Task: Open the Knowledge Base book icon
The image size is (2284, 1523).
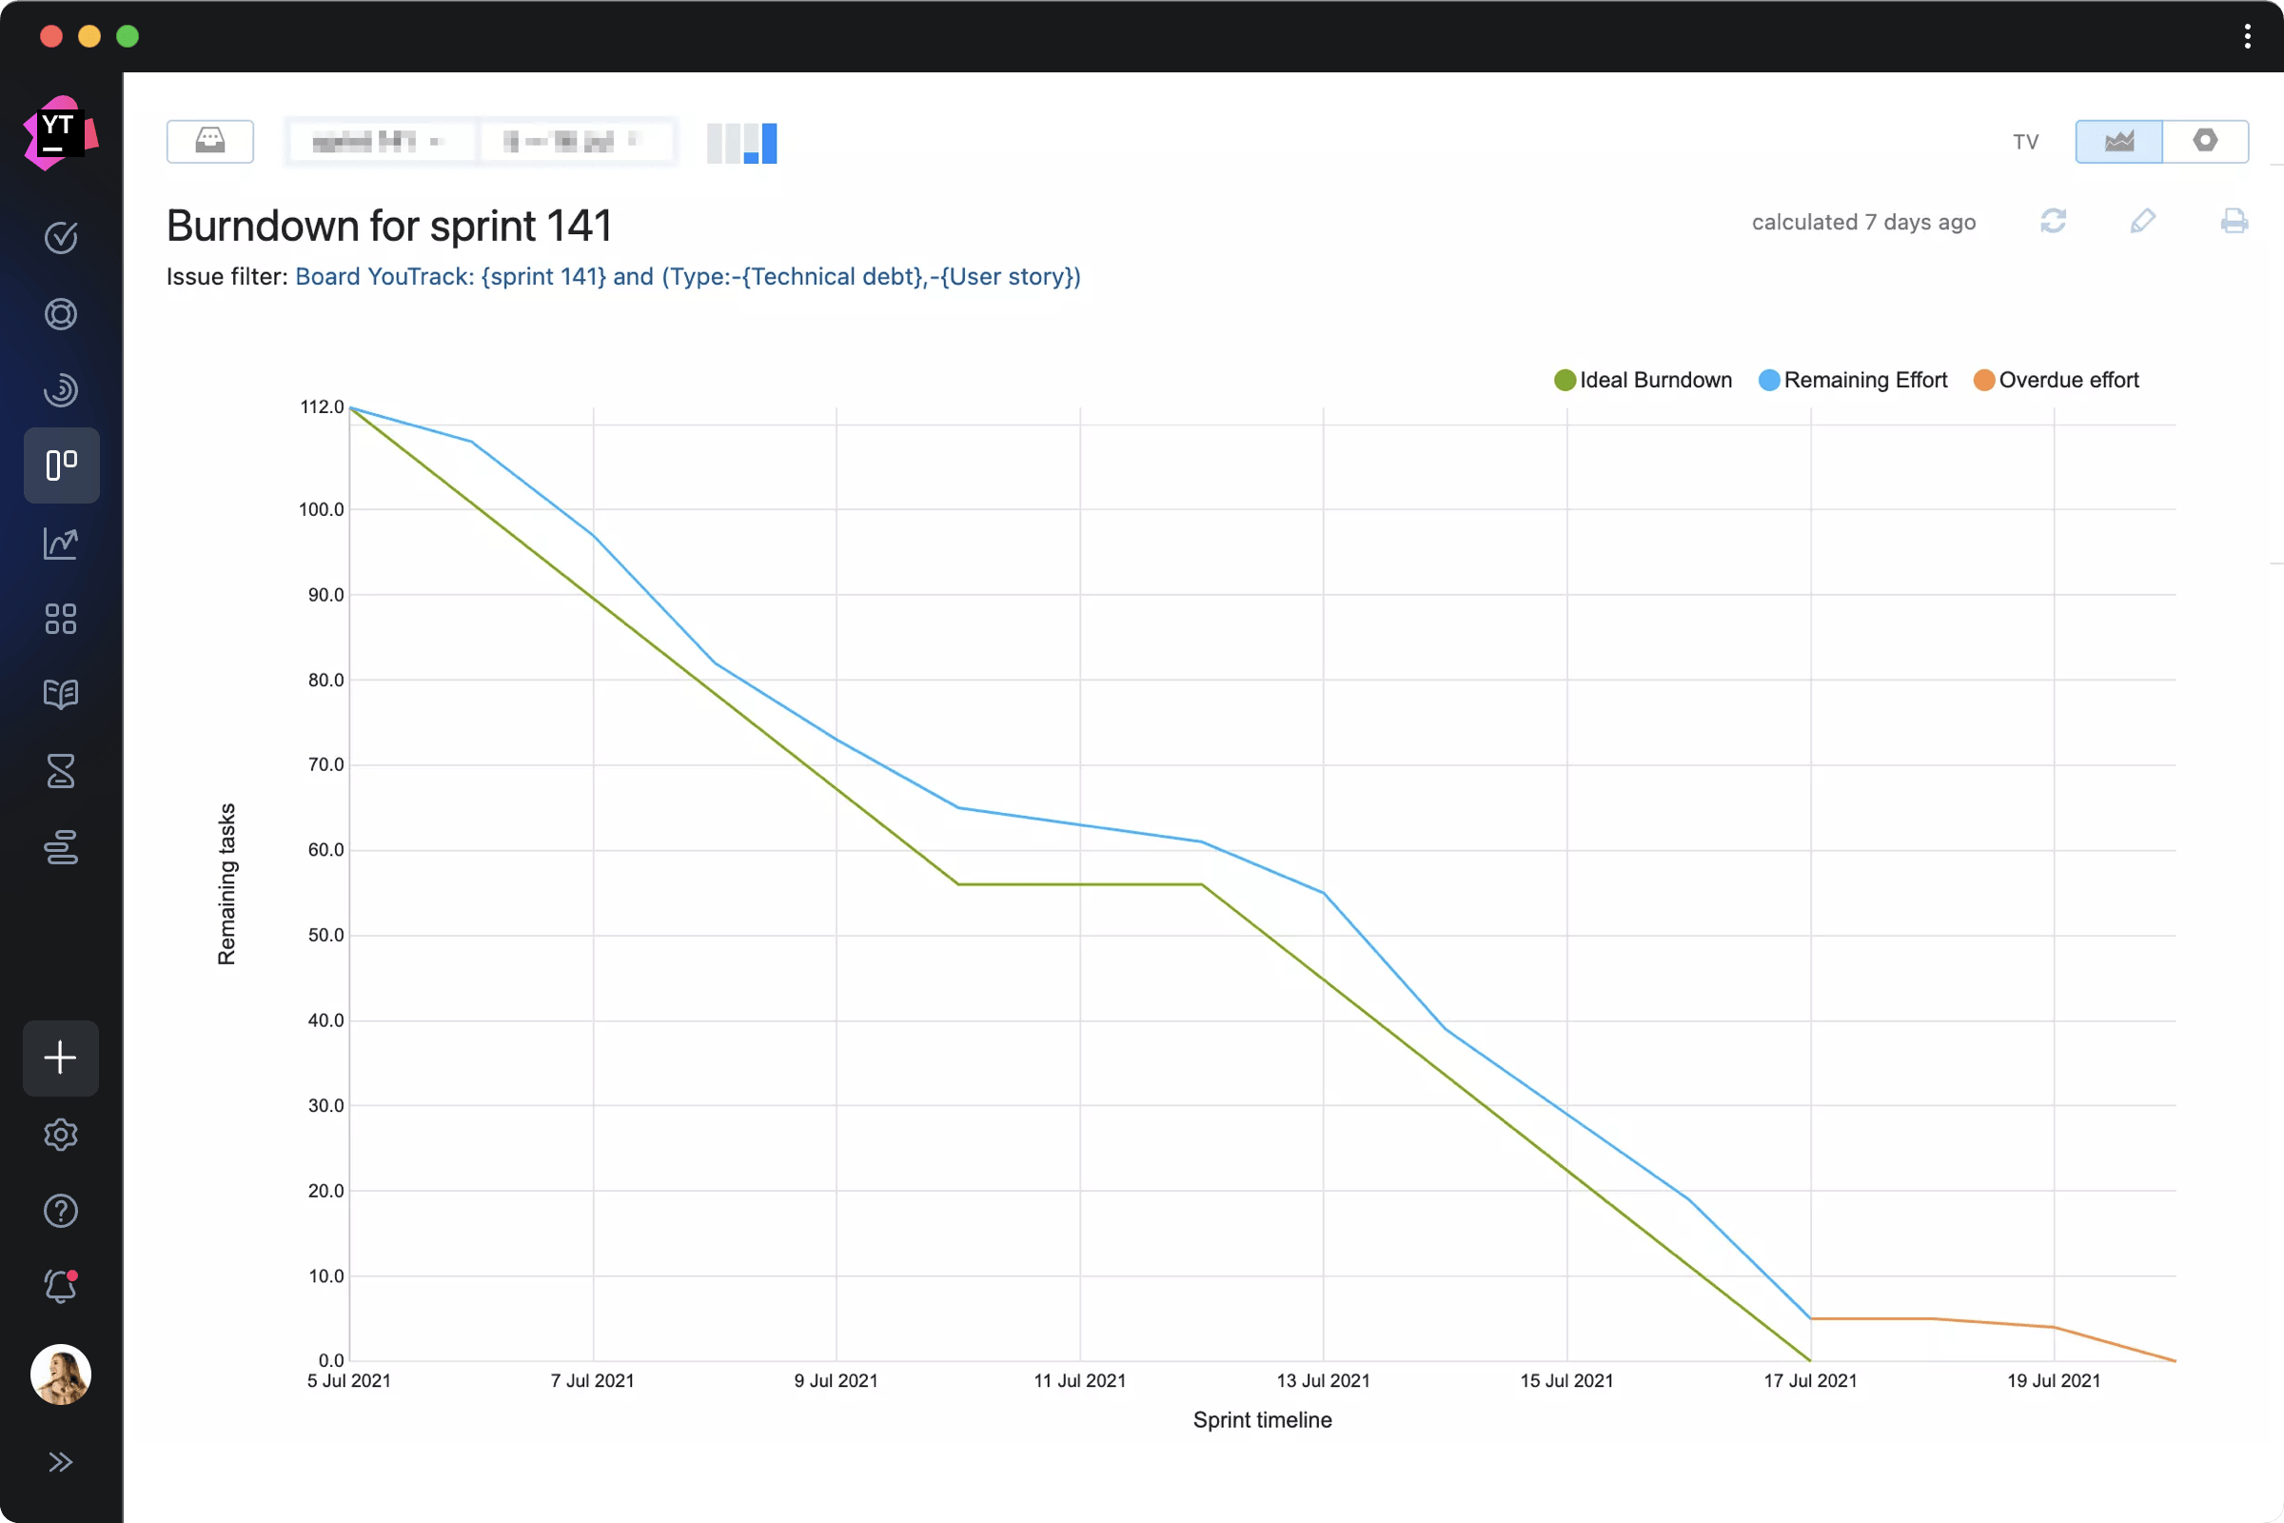Action: [x=61, y=695]
